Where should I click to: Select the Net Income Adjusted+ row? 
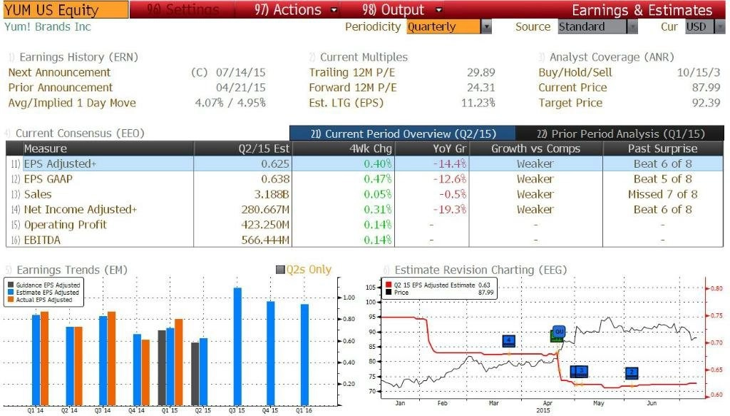(364, 210)
